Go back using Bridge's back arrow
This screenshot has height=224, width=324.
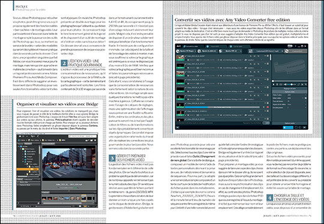tap(20, 136)
